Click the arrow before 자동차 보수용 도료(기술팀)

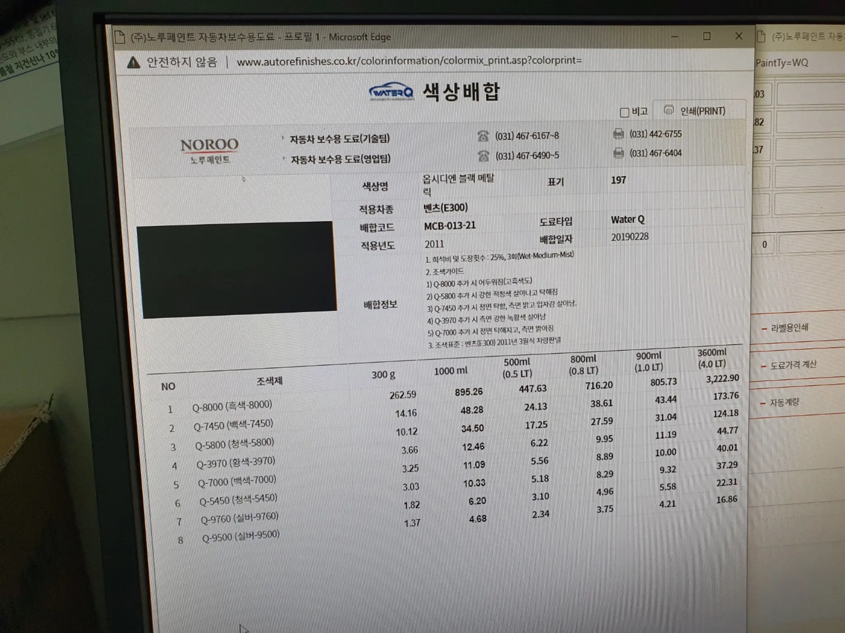tap(283, 138)
